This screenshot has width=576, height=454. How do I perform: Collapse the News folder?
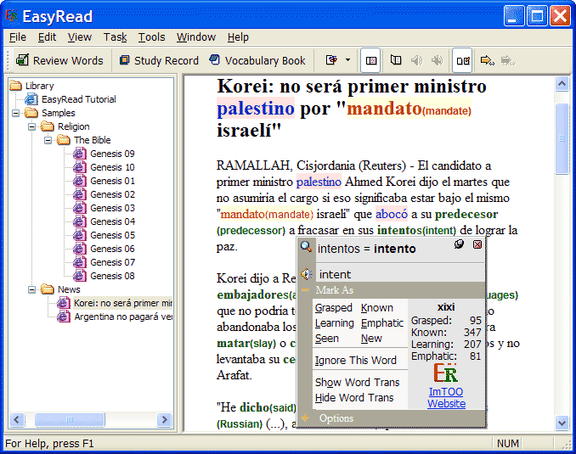pyautogui.click(x=32, y=289)
